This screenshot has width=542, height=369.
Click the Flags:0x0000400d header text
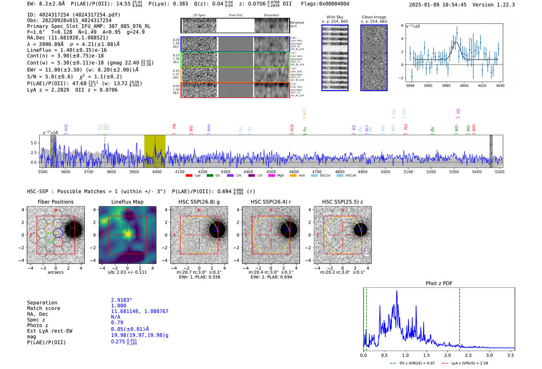(325, 4)
